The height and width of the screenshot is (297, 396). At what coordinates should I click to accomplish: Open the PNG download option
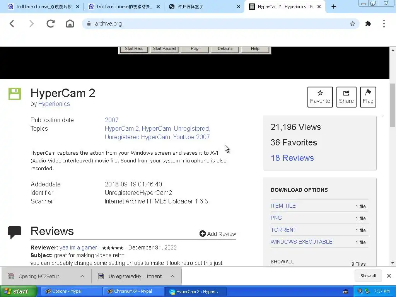tap(276, 218)
